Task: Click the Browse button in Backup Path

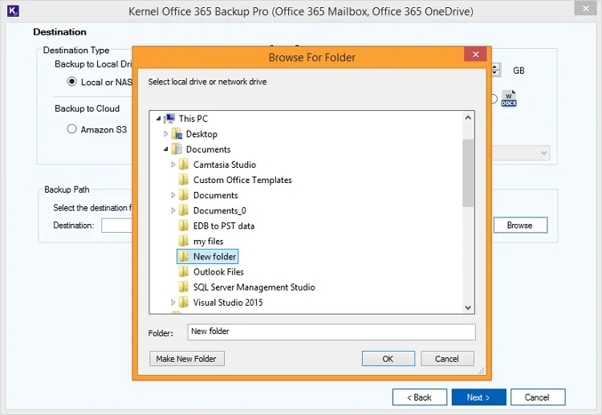Action: coord(520,226)
